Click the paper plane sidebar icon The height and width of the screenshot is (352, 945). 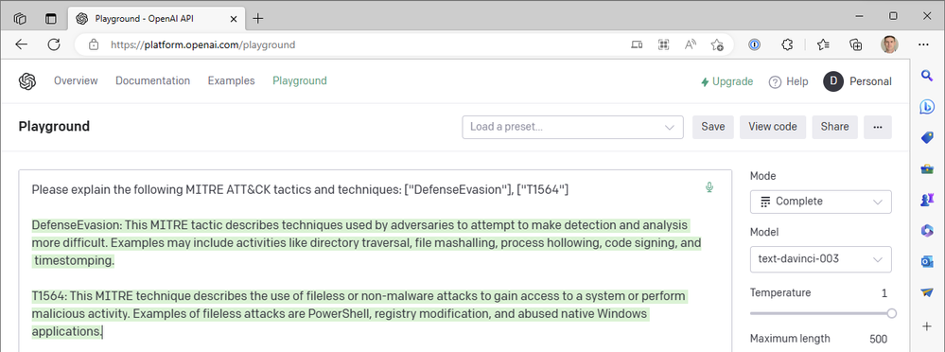pos(927,292)
